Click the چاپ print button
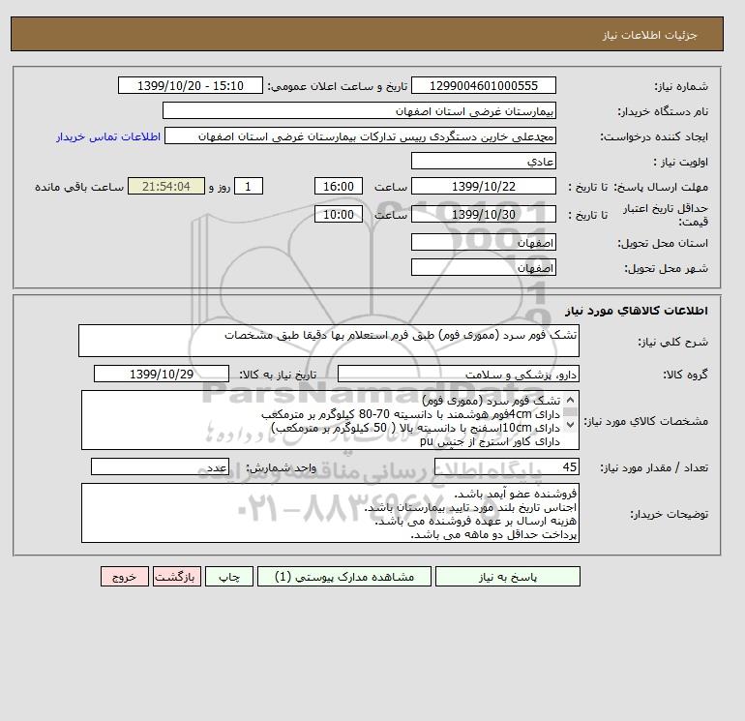 [x=229, y=577]
